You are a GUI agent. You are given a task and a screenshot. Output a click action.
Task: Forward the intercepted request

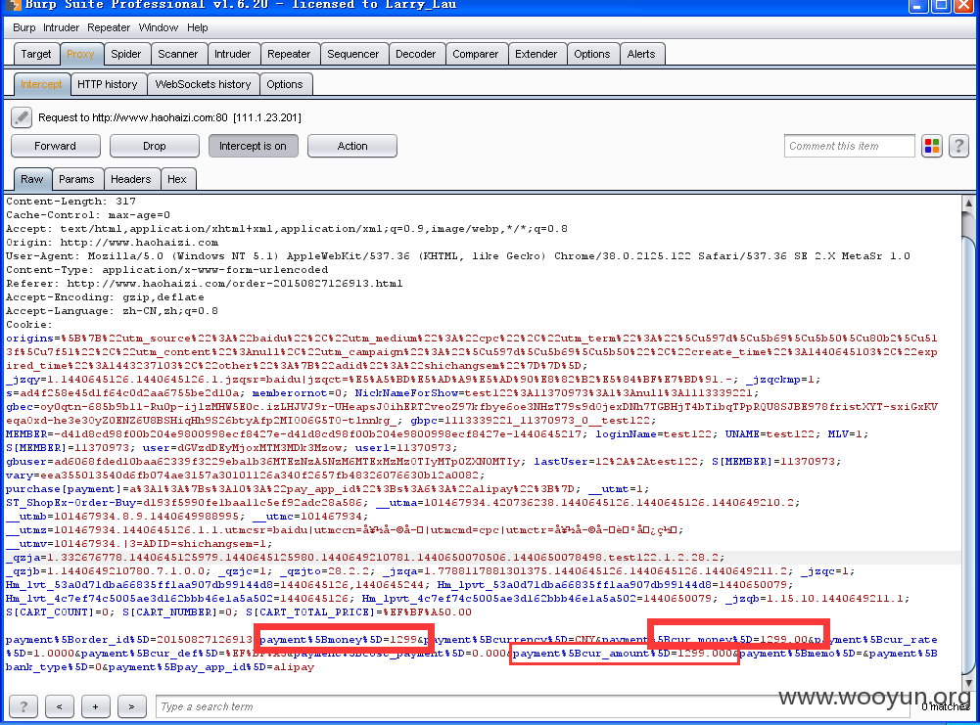coord(55,146)
